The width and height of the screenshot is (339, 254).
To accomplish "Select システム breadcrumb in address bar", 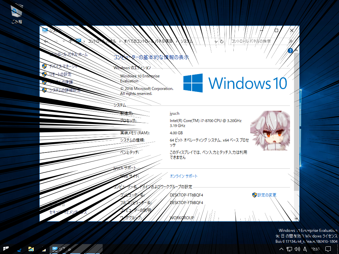I will pyautogui.click(x=186, y=41).
